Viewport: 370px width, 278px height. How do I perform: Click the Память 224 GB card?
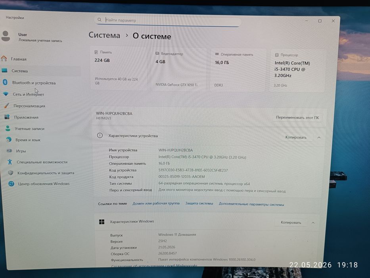119,68
